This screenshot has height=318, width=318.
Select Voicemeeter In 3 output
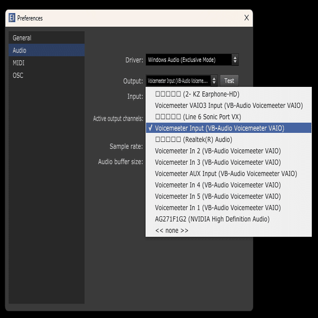pos(228,162)
